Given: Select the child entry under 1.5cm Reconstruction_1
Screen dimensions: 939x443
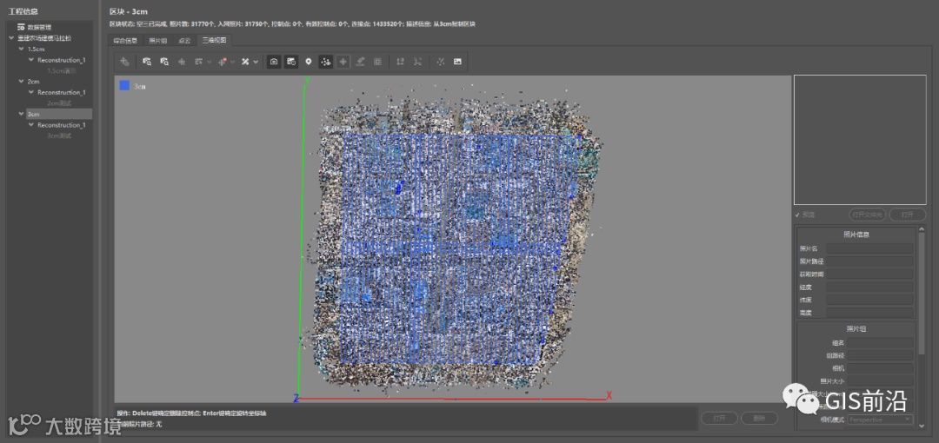Looking at the screenshot, I should [62, 70].
